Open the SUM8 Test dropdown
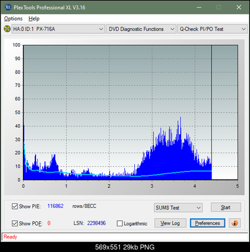Screen dimensions: 250x252 (178, 208)
